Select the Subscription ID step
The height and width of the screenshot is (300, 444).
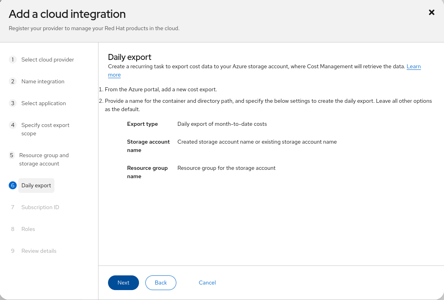click(40, 207)
